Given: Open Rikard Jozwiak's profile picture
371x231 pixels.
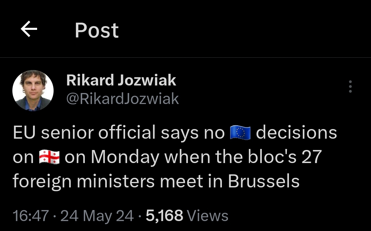Looking at the screenshot, I should (33, 91).
